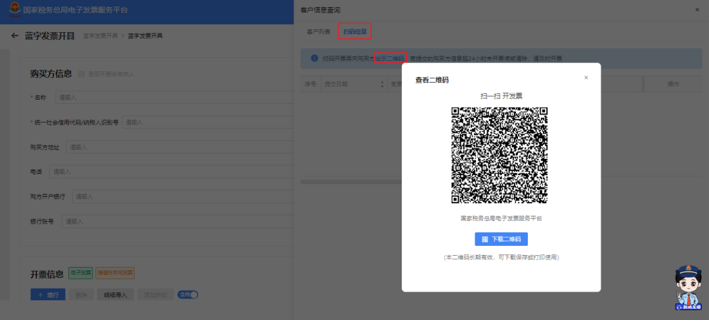Screen dimensions: 709x320
Task: Click the 扫一扫 开发票 text
Action: pos(502,96)
